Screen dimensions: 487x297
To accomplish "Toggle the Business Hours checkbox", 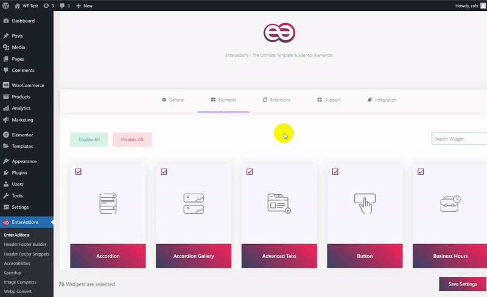I will [421, 172].
